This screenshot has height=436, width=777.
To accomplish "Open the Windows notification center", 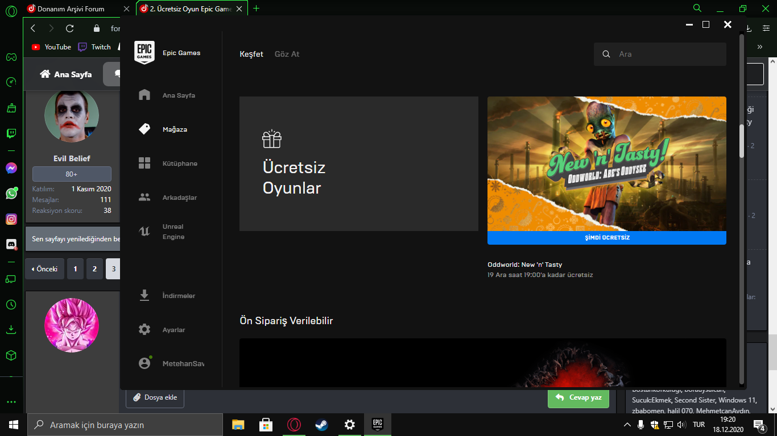I will tap(759, 425).
